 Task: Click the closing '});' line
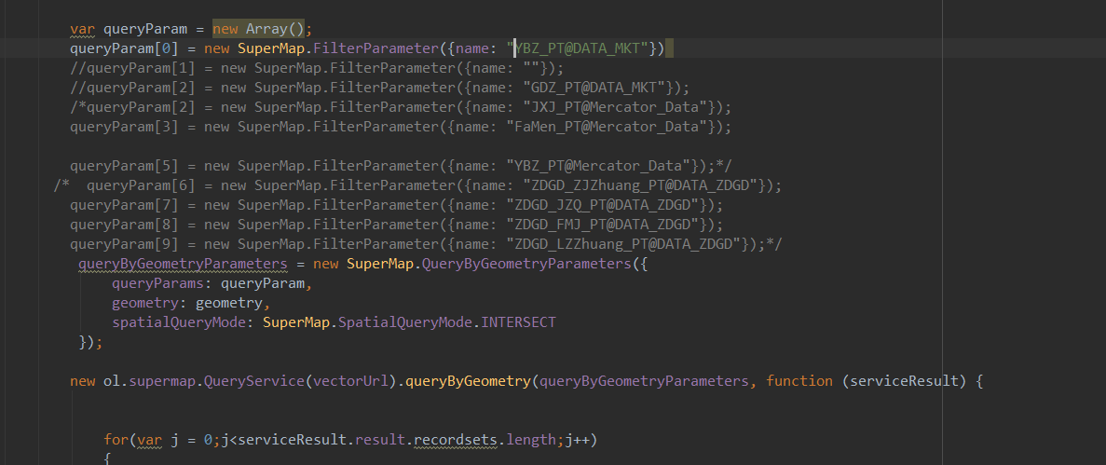click(x=91, y=342)
